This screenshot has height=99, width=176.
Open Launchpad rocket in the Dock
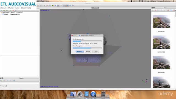80,94
